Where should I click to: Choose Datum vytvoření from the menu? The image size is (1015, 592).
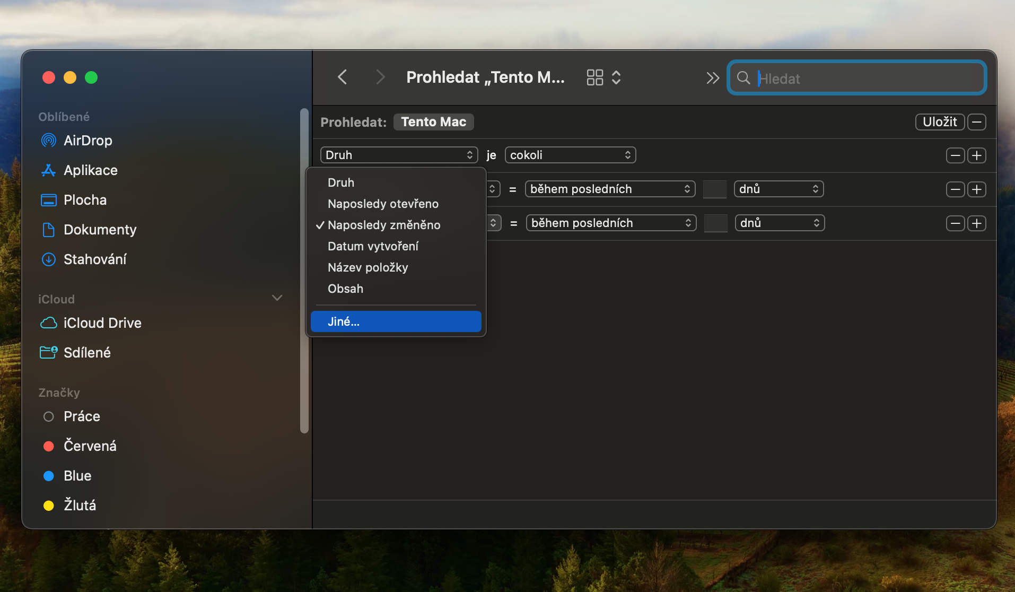click(x=396, y=246)
